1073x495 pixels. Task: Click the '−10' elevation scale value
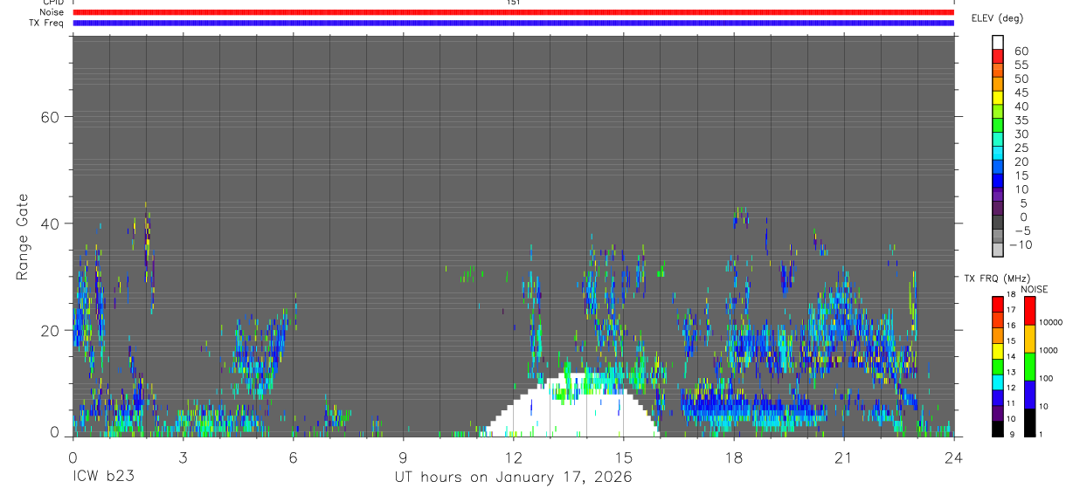pyautogui.click(x=1020, y=244)
